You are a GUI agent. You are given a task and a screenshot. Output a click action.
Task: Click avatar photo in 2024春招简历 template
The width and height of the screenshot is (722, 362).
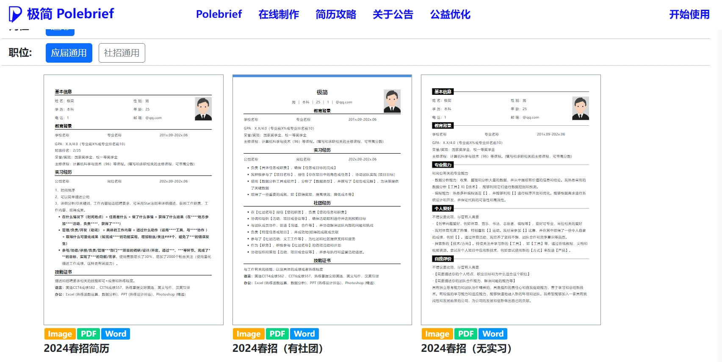203,109
